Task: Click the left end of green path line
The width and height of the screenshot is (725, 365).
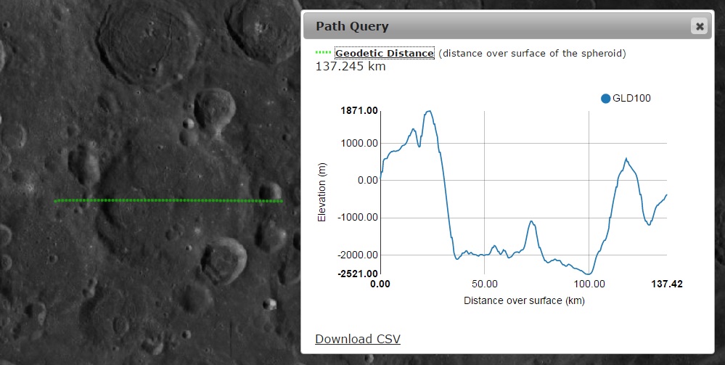Action: tap(57, 200)
